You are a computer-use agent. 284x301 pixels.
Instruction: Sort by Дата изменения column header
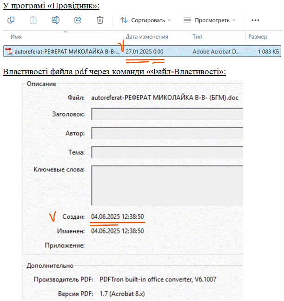(147, 37)
